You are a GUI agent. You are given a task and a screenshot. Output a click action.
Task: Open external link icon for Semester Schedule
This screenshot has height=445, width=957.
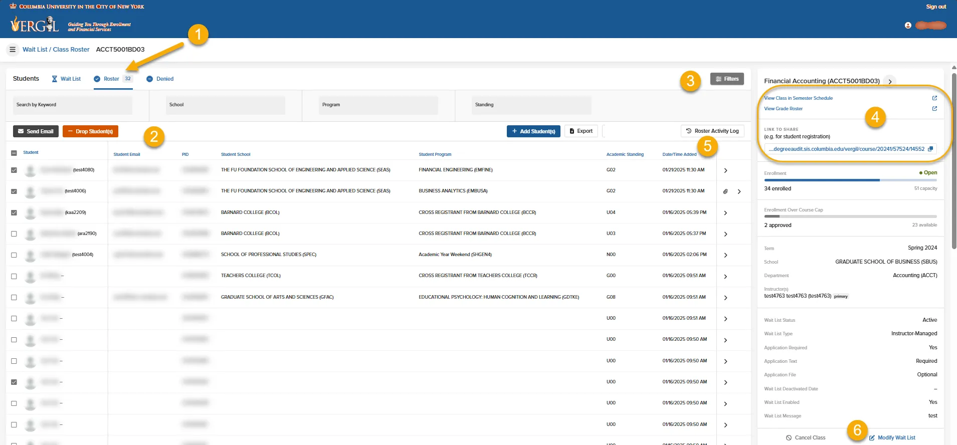point(934,98)
